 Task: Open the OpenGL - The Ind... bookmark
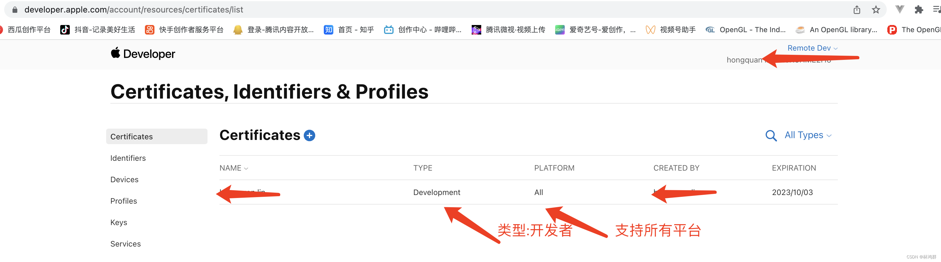coord(746,29)
